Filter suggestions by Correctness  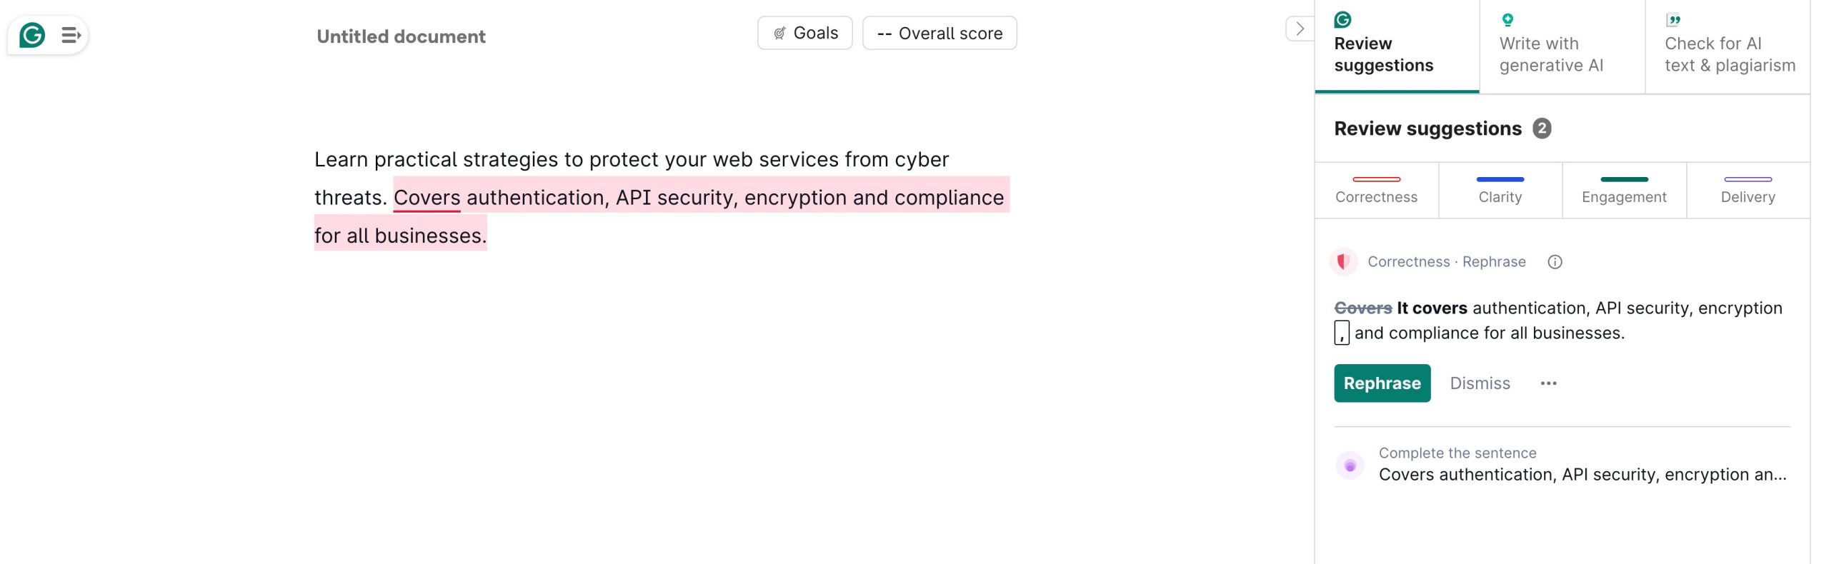point(1376,190)
